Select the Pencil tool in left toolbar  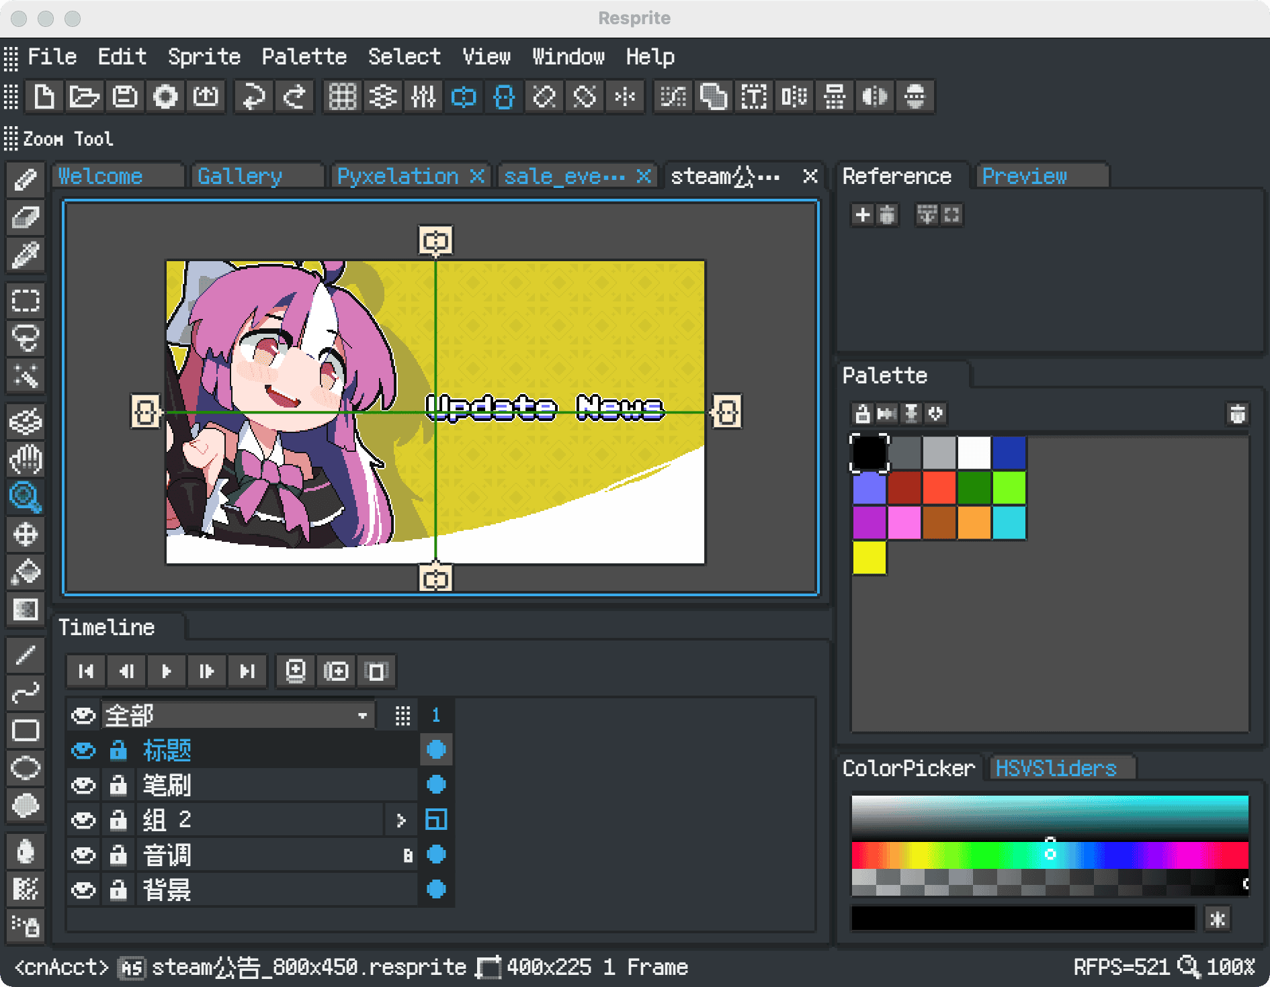tap(26, 179)
